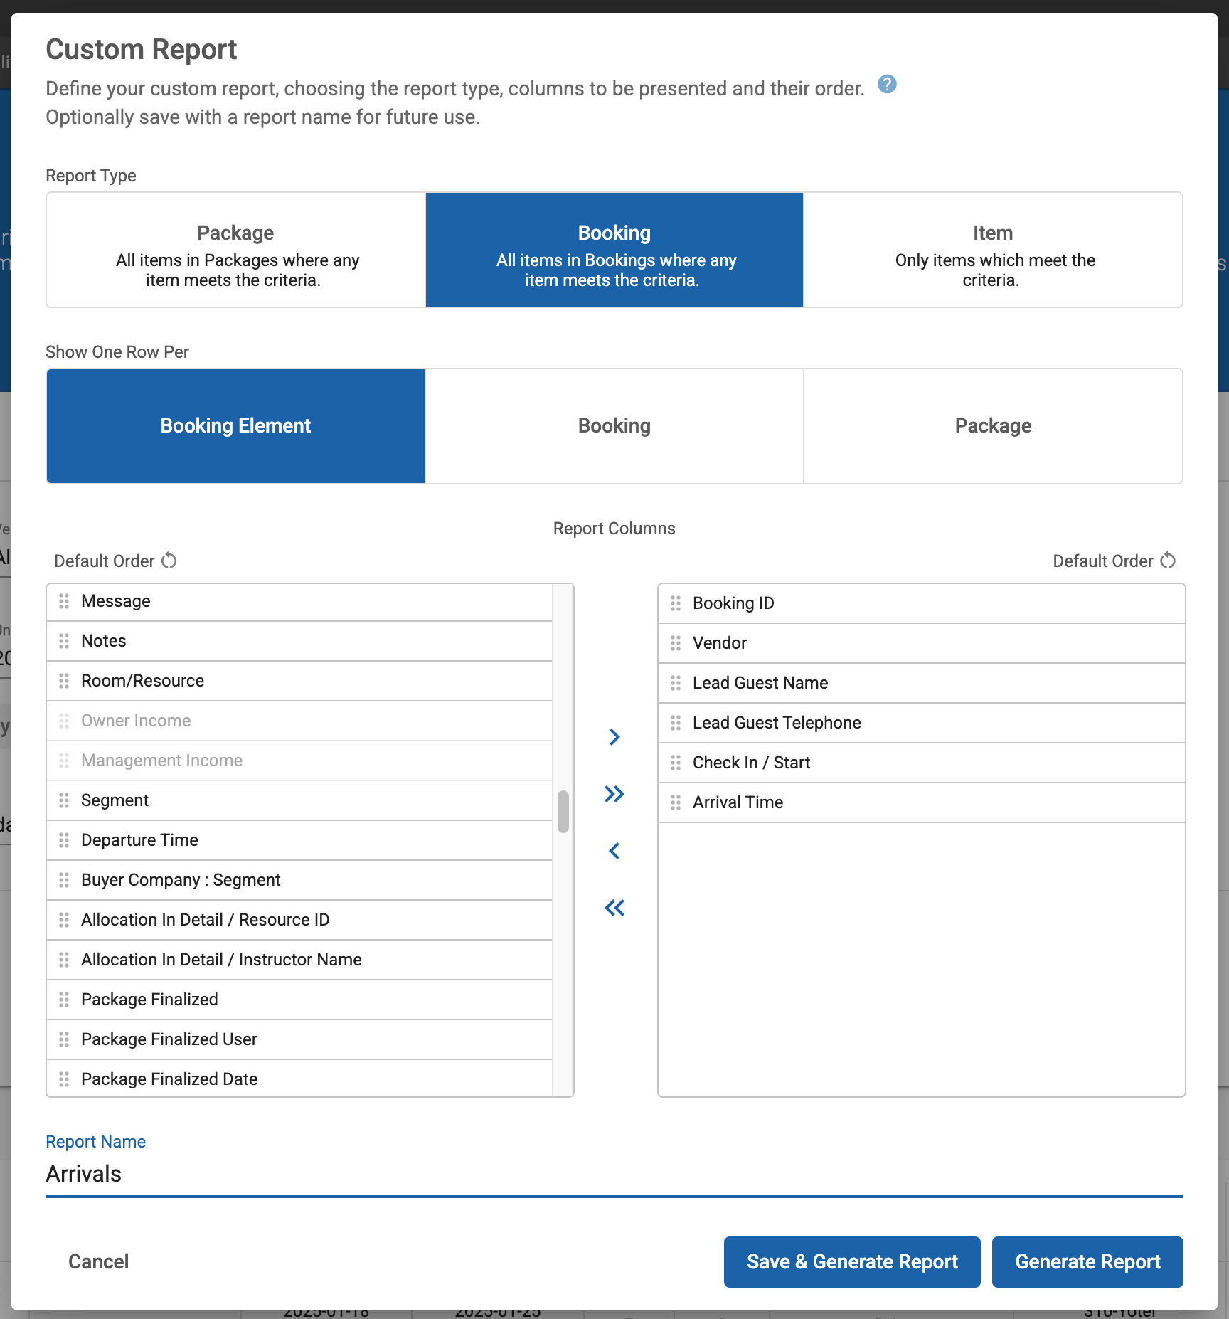This screenshot has width=1229, height=1319.
Task: Focus the Report Name input field
Action: point(614,1174)
